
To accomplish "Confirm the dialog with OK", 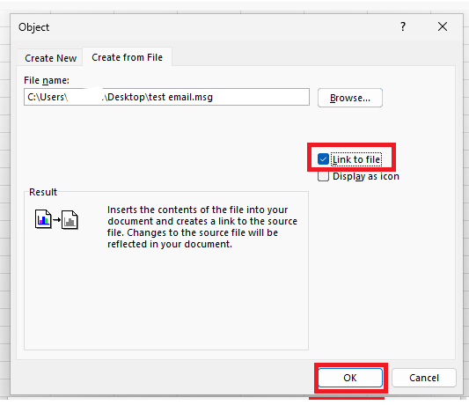I will 350,378.
